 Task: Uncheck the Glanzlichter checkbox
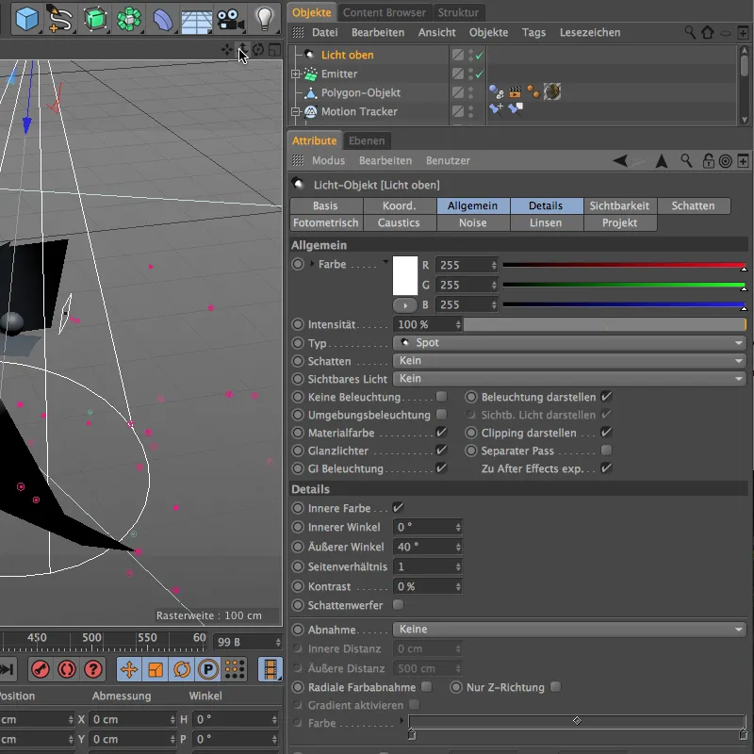click(441, 451)
